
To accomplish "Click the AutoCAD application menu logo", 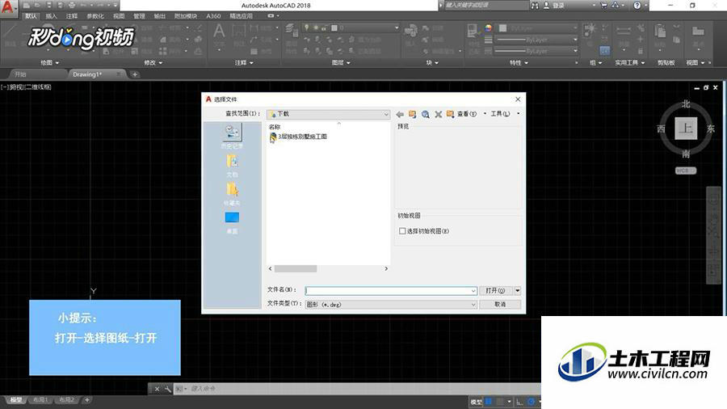I will click(8, 7).
